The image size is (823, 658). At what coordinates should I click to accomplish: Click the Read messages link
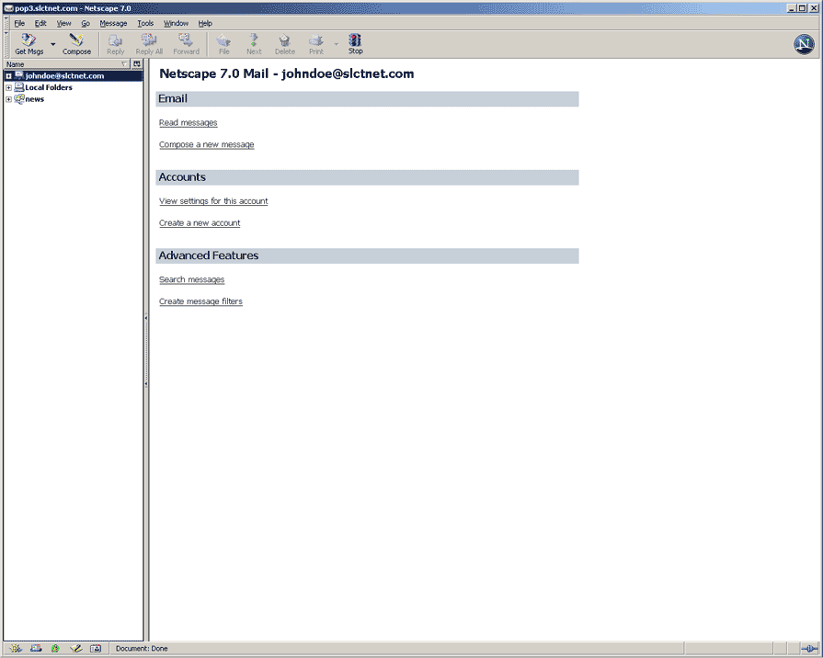188,123
